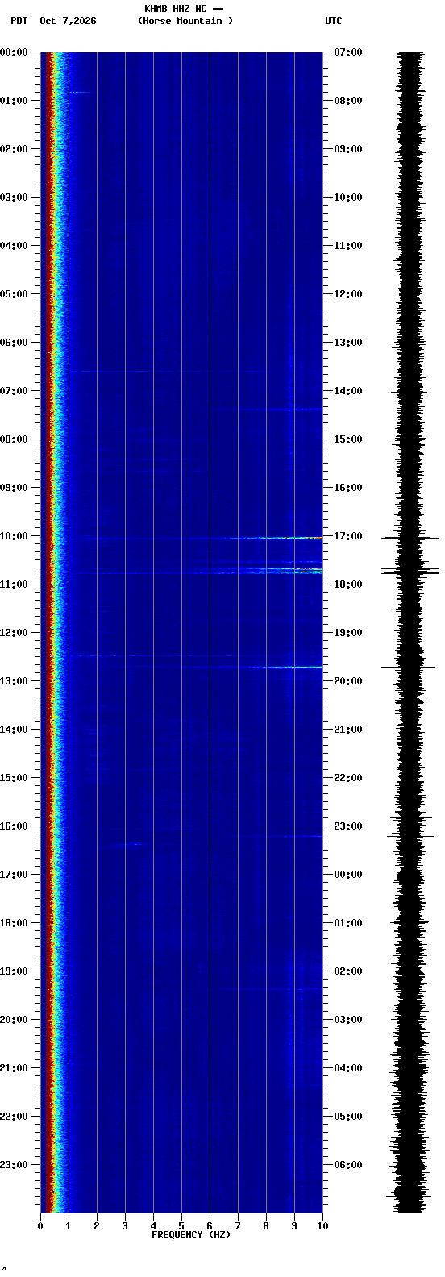Click the 12:00 UTC time label
Screen dimensions: 445x1277
tap(348, 294)
